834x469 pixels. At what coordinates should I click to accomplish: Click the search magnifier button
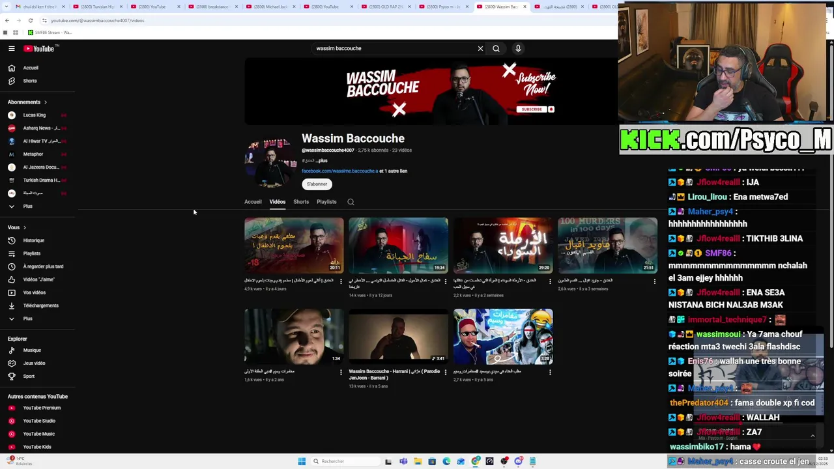point(496,48)
